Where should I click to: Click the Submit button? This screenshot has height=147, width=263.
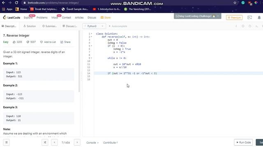259,143
